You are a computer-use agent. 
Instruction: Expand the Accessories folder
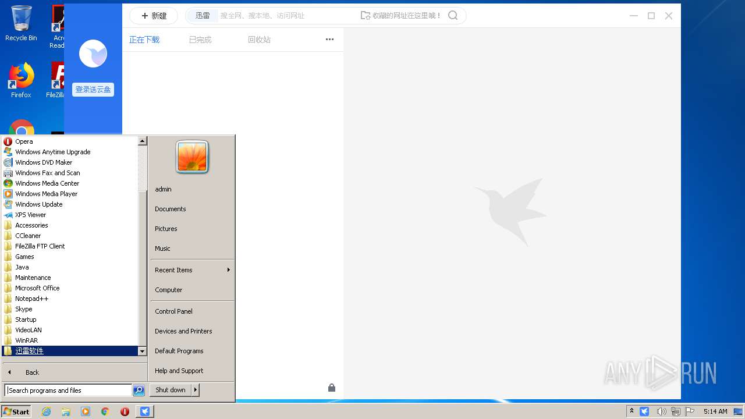pos(70,225)
